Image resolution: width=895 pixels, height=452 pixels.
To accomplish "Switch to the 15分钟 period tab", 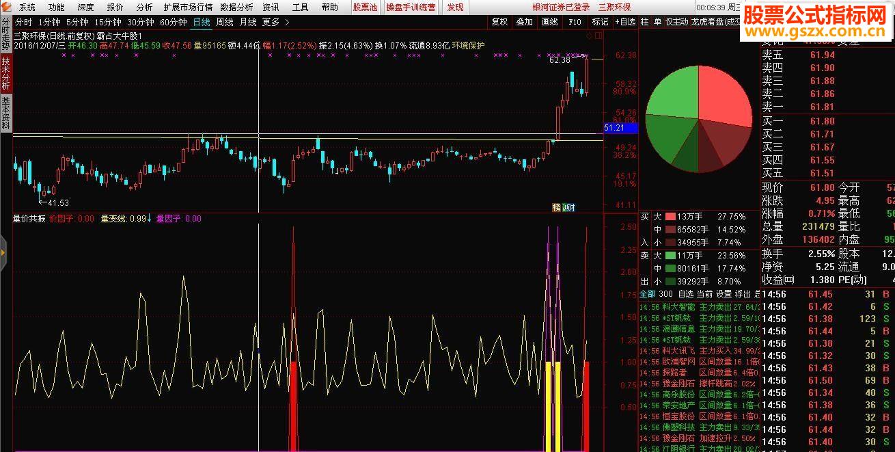I will tap(108, 22).
